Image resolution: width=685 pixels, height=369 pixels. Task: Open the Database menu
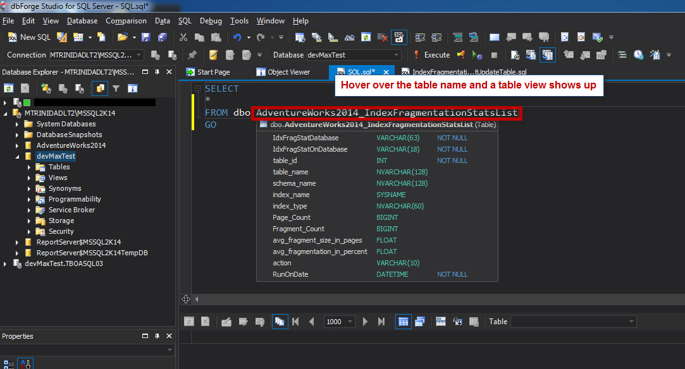[x=82, y=21]
